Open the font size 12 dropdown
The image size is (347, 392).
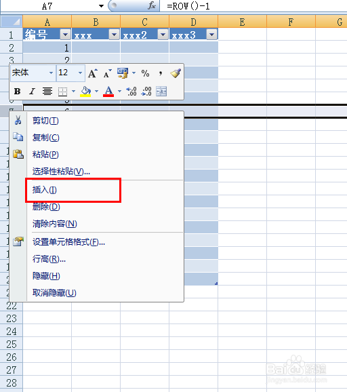coord(80,73)
